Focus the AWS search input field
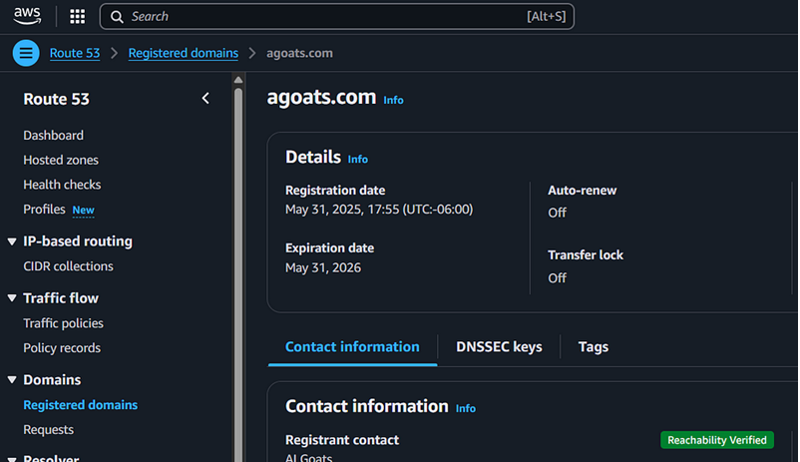Image resolution: width=800 pixels, height=462 pixels. 329,17
